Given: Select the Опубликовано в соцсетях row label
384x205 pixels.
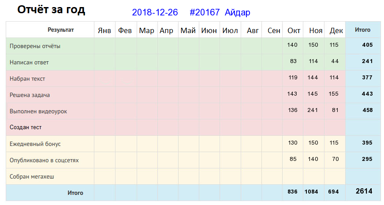Looking at the screenshot, I should [44, 160].
